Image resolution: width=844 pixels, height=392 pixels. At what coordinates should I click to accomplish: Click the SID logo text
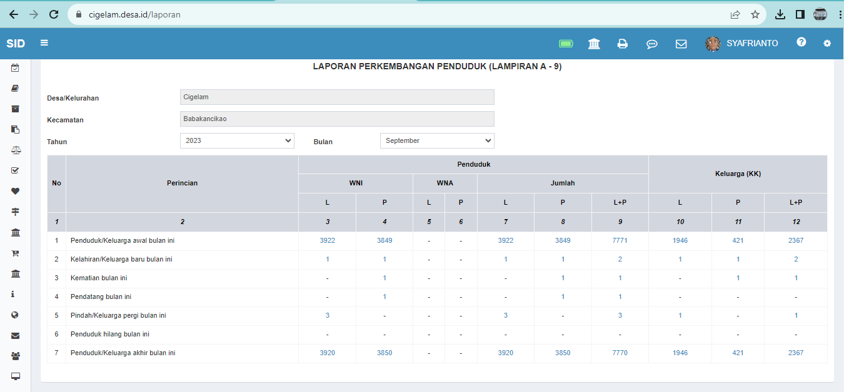(16, 43)
